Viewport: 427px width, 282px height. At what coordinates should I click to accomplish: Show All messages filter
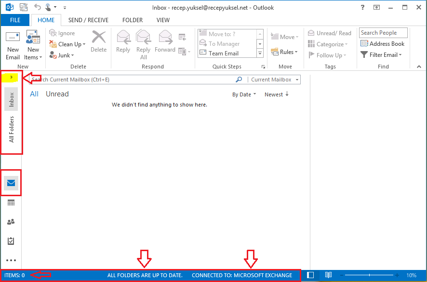click(x=34, y=94)
